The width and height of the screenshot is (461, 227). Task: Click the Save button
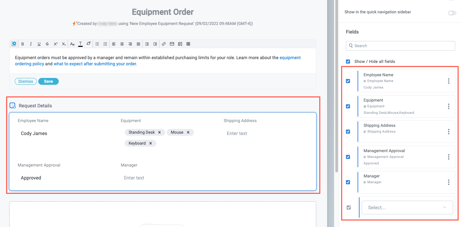tap(48, 81)
